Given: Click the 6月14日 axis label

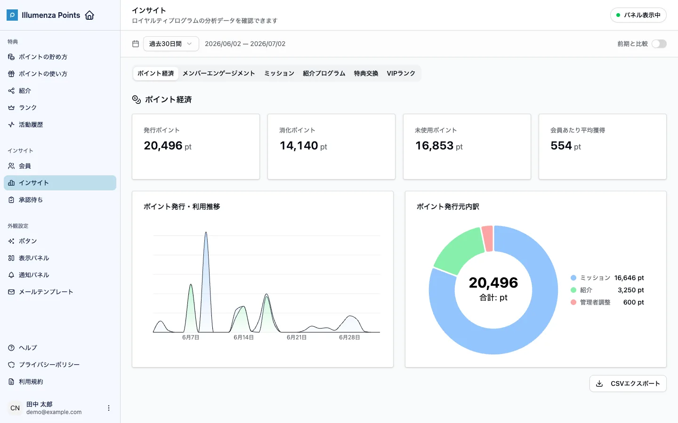Looking at the screenshot, I should 243,337.
